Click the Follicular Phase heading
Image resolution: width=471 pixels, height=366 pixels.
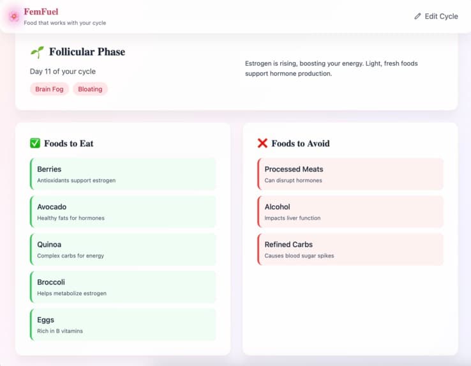click(x=87, y=52)
